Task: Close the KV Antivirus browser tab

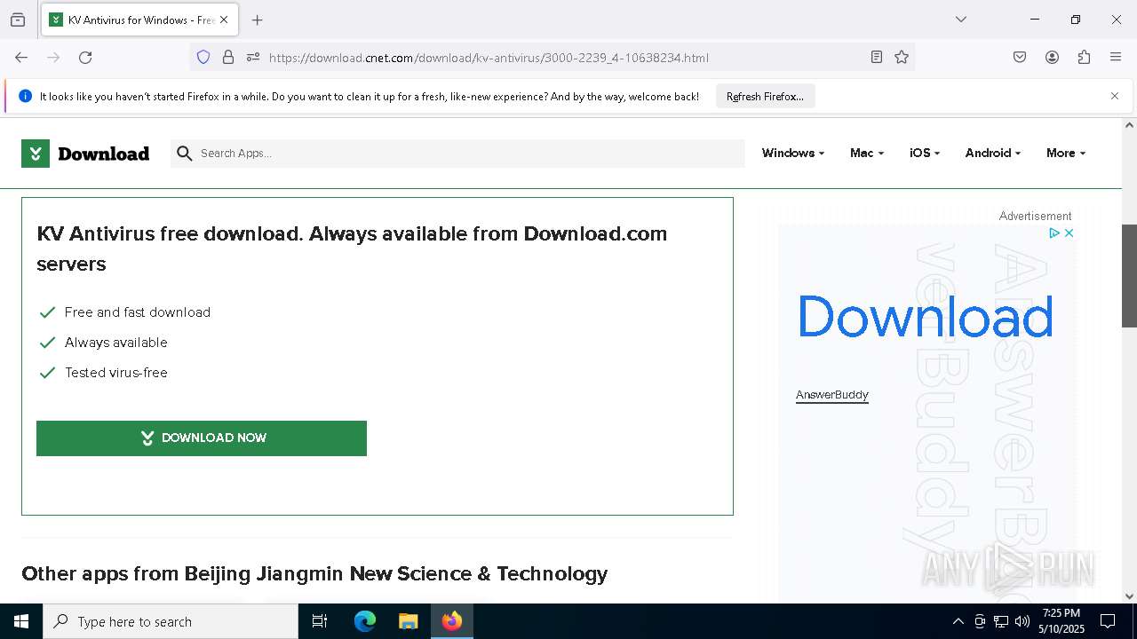Action: tap(224, 20)
